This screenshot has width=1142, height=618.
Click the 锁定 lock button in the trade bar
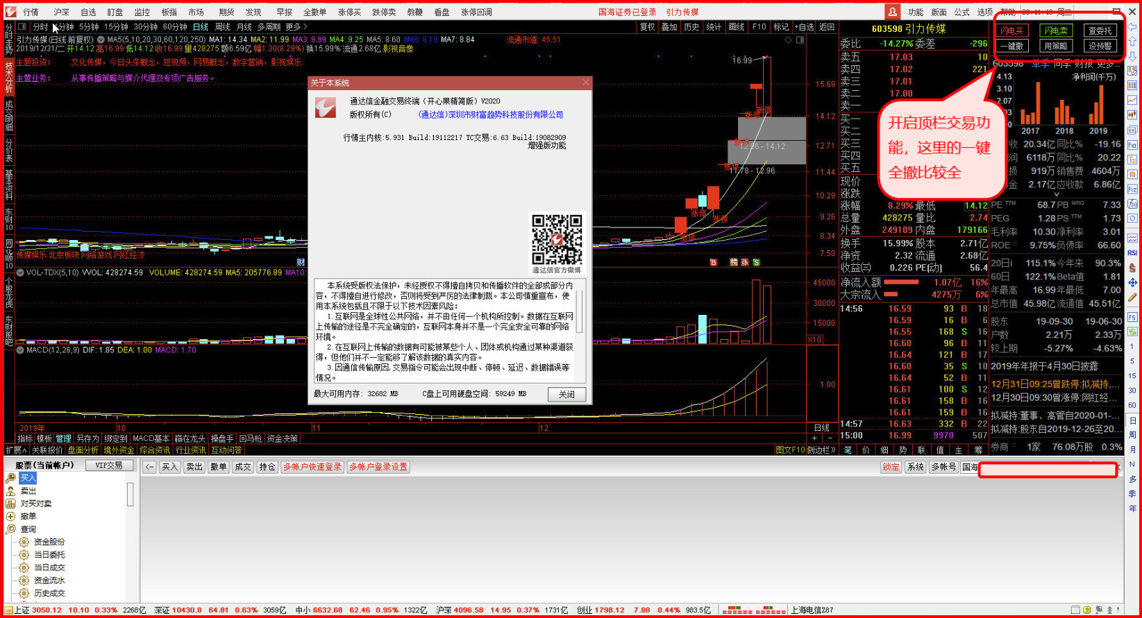891,467
